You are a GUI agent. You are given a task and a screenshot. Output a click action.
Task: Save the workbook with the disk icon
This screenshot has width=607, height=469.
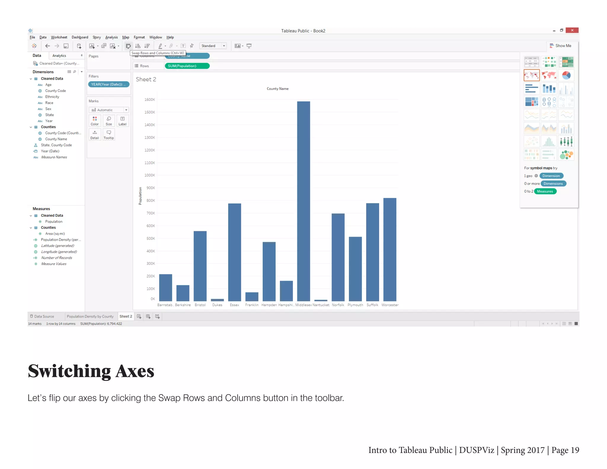66,46
